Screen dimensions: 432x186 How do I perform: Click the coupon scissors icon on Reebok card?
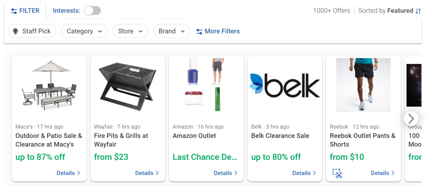(337, 173)
